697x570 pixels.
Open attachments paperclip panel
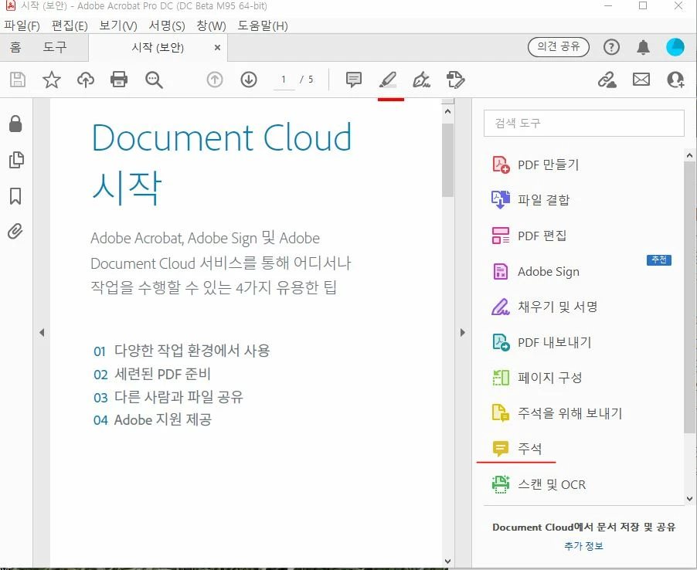coord(15,232)
